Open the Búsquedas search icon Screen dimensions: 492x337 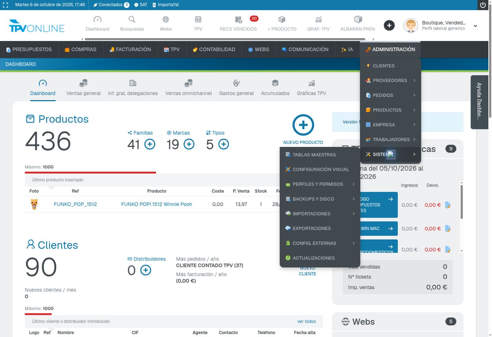click(132, 20)
